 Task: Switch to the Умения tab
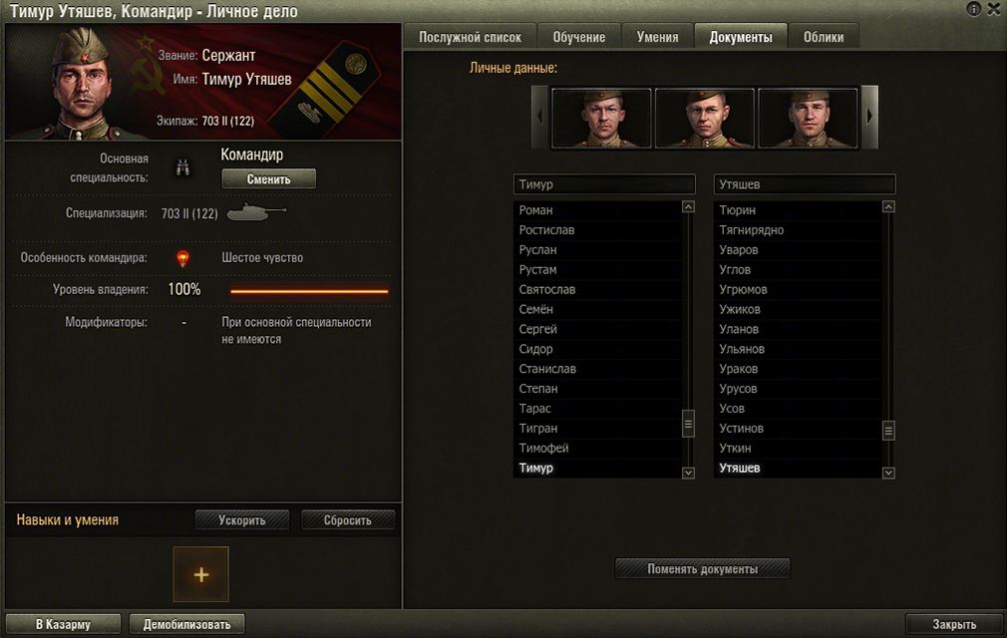657,37
